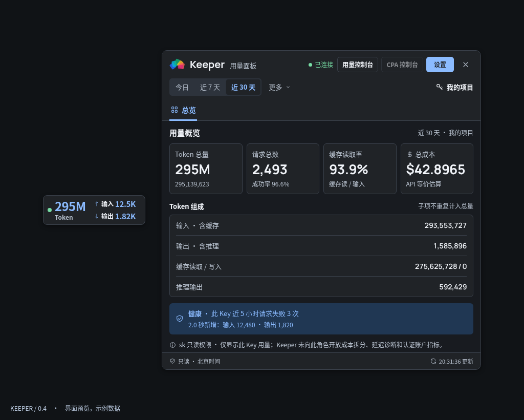Click the 健康 health status banner

[x=321, y=319]
